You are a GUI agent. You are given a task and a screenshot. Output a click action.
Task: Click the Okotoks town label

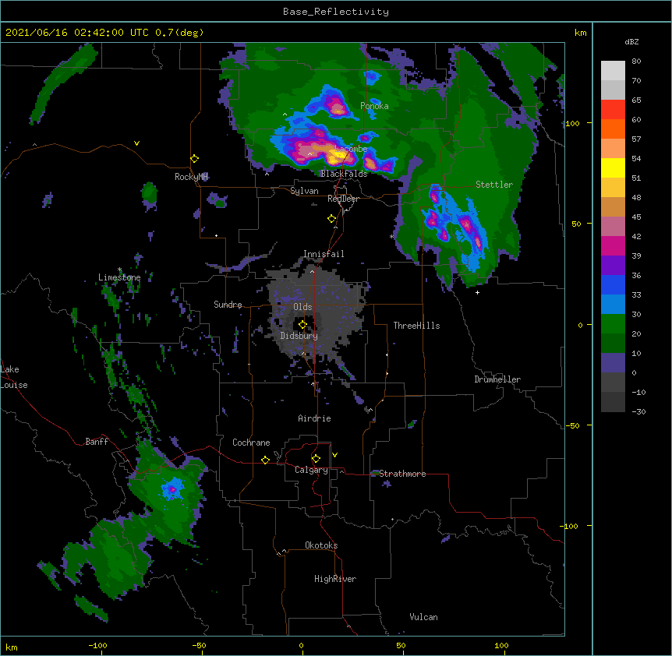click(x=321, y=545)
